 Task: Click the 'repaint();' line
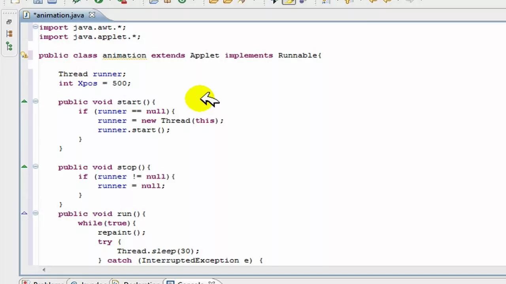(121, 232)
